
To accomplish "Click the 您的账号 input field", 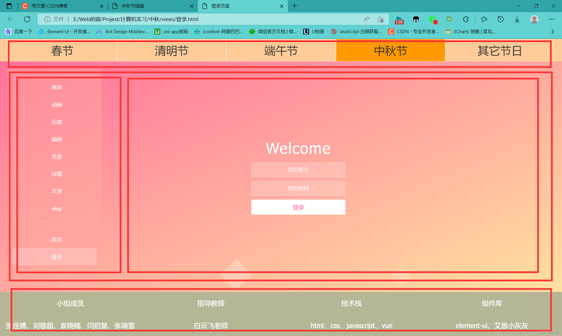I will click(x=298, y=170).
